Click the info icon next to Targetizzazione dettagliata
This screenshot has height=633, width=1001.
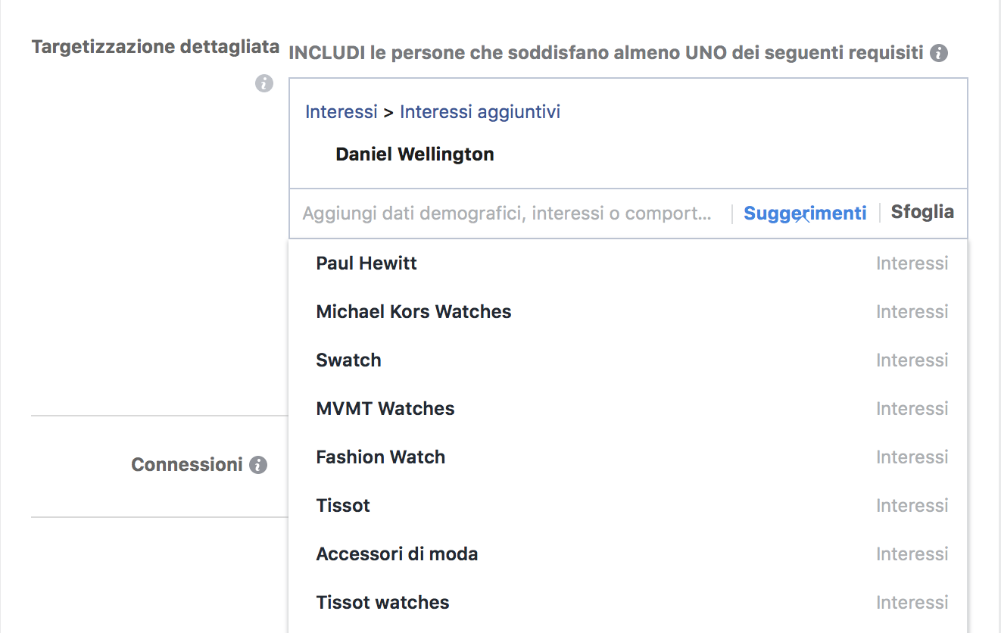264,83
